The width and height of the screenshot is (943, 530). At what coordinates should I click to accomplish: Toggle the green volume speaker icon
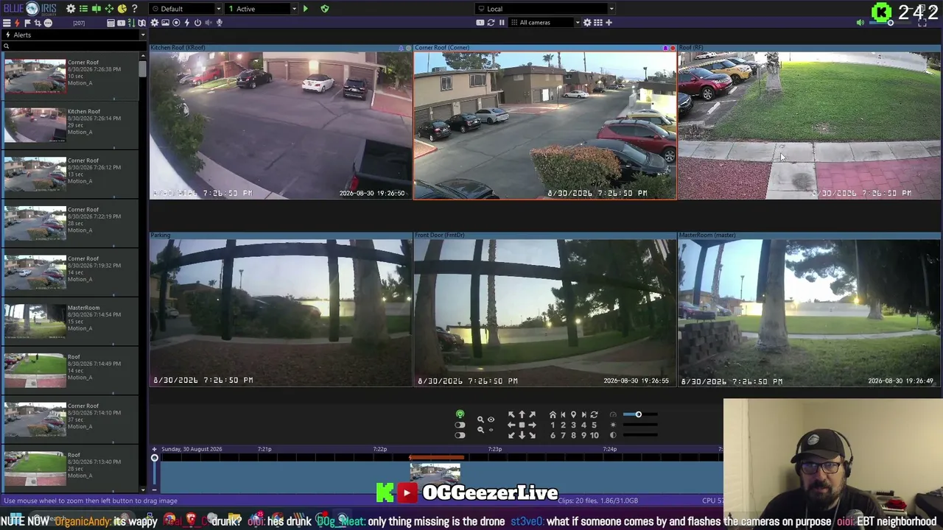click(x=860, y=23)
